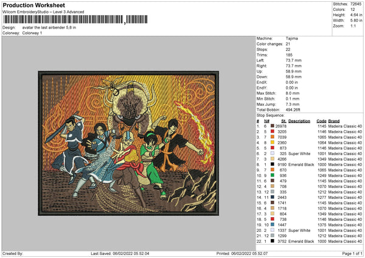Click tan swatch in stop row 7 (4266)

point(272,159)
